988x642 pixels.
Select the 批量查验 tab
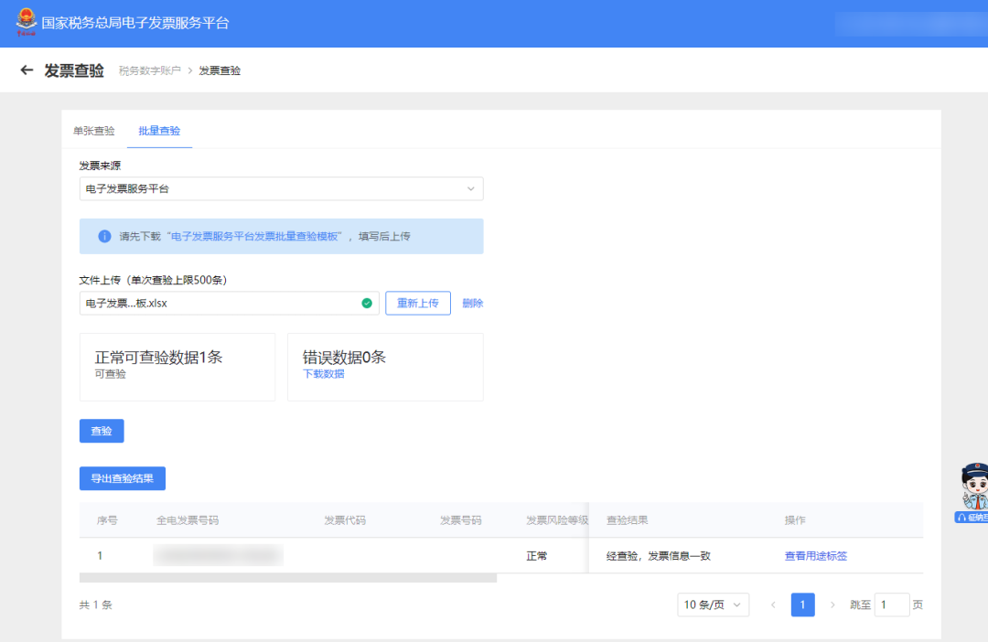159,131
